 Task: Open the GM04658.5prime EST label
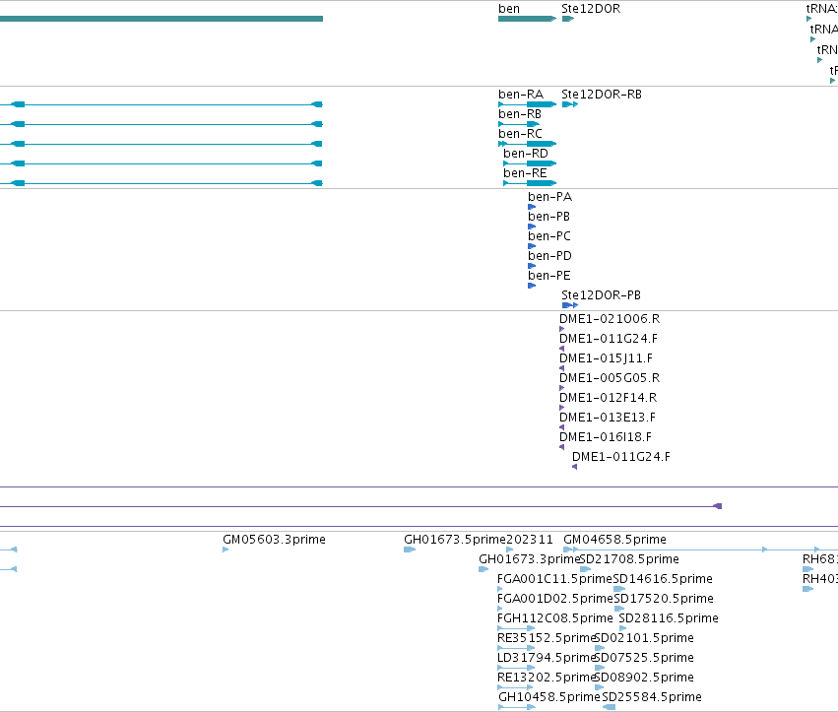pyautogui.click(x=614, y=540)
